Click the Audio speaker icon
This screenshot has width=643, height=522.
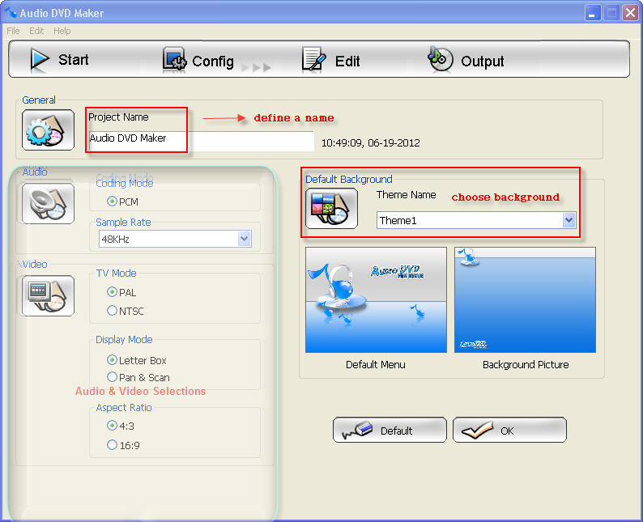click(48, 204)
